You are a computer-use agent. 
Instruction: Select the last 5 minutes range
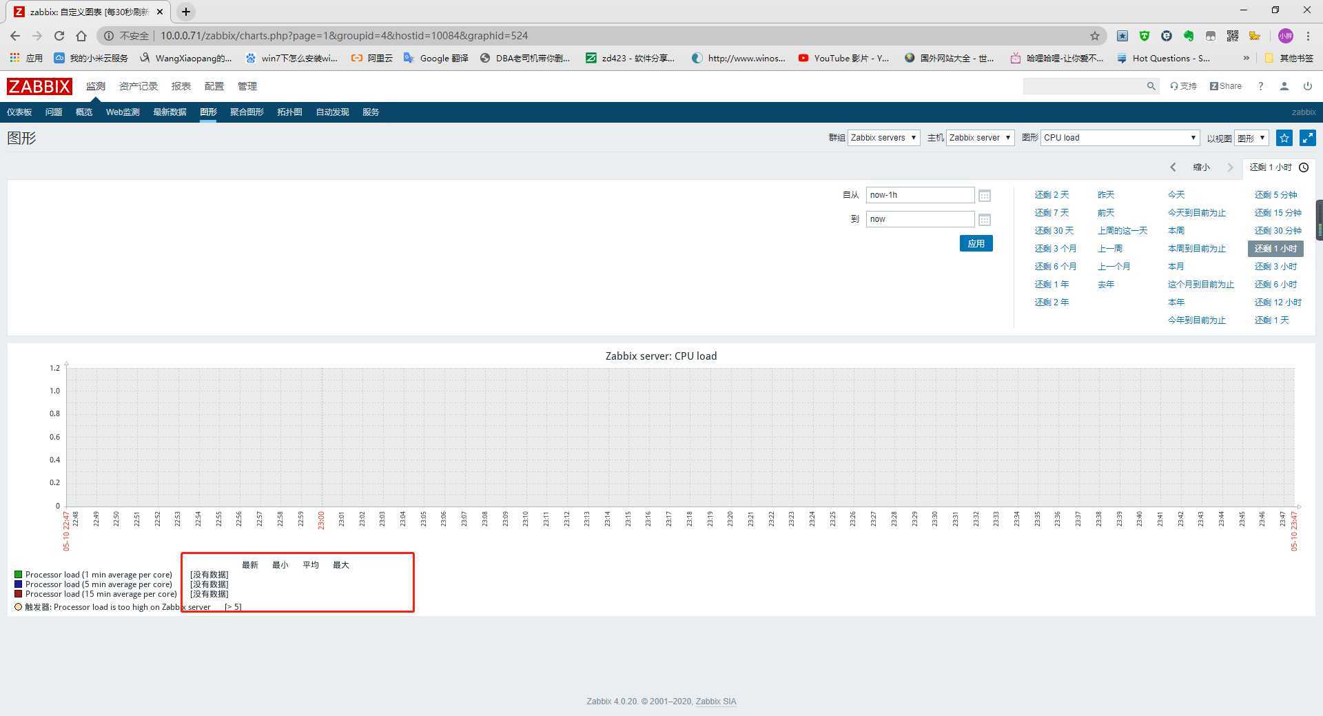1275,195
